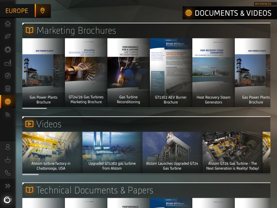Screen dimensions: 277x208
Task: Click the Marketing Brochures heading
Action: tap(76, 30)
